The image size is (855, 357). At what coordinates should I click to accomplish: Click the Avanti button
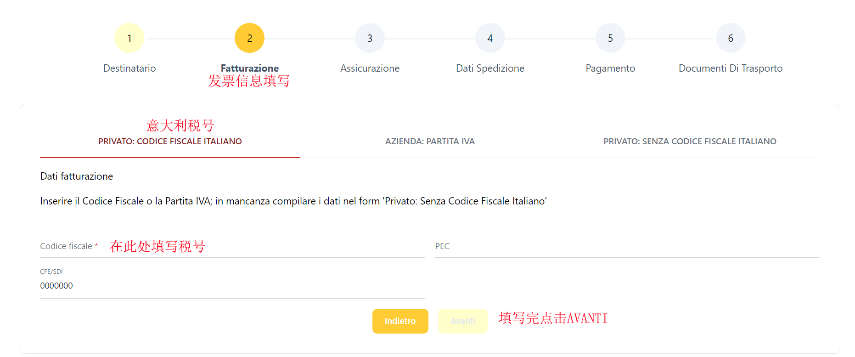click(463, 321)
